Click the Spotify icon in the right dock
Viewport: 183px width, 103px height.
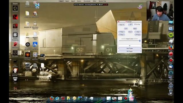171,35
